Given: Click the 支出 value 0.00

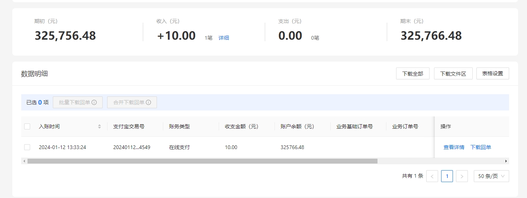Looking at the screenshot, I should click(290, 36).
